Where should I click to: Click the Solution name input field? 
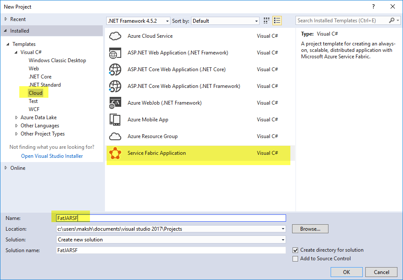pyautogui.click(x=171, y=250)
